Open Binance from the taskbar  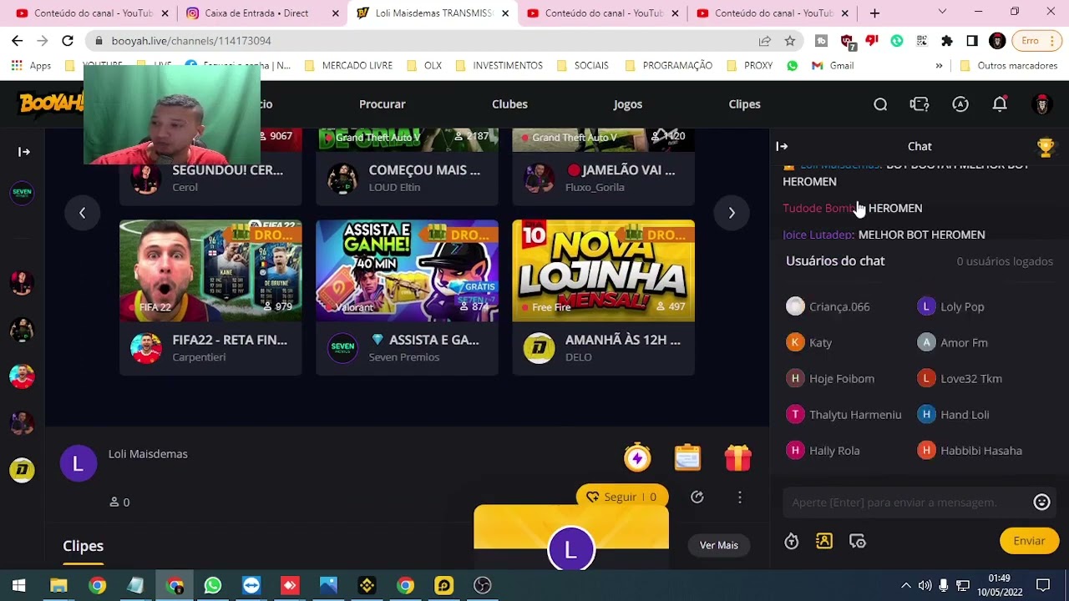tap(367, 586)
